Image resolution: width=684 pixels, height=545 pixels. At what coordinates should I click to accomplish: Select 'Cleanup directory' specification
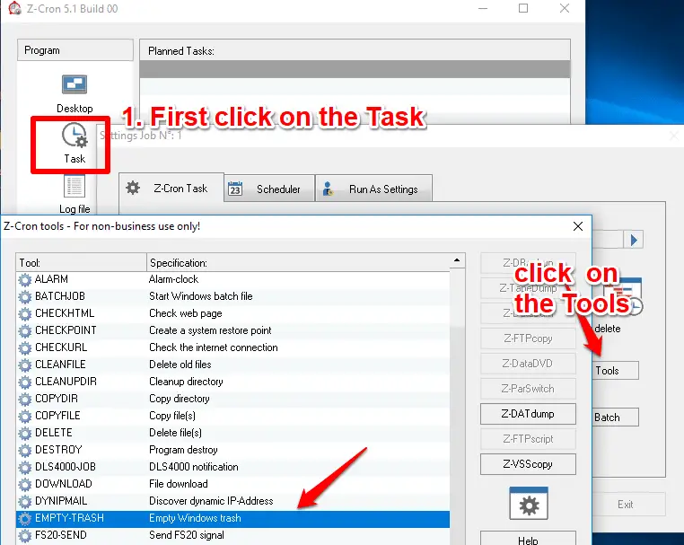[186, 382]
